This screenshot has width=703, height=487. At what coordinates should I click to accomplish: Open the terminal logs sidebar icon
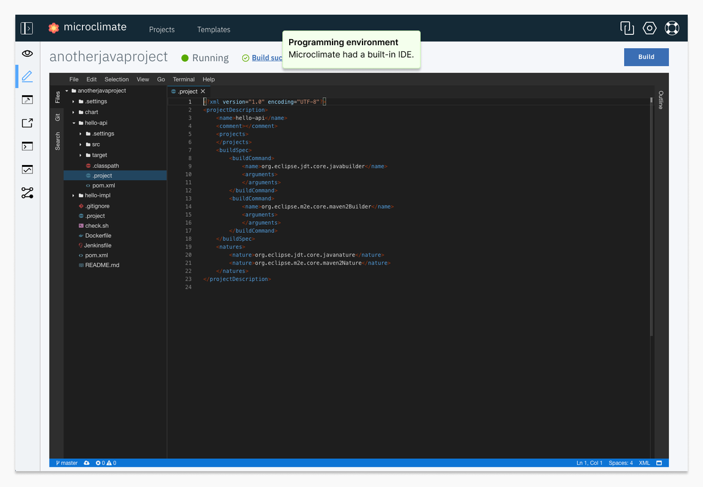27,146
